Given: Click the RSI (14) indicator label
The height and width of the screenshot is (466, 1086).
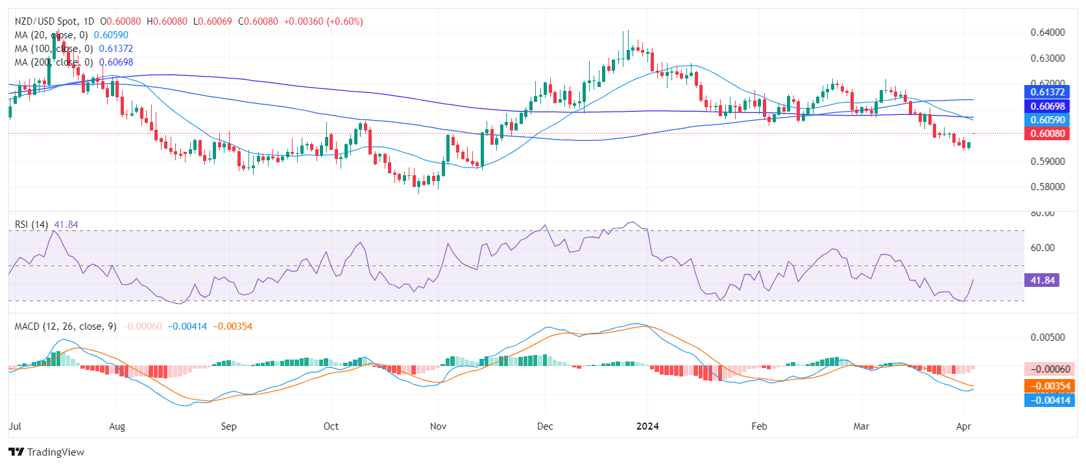Looking at the screenshot, I should (31, 225).
